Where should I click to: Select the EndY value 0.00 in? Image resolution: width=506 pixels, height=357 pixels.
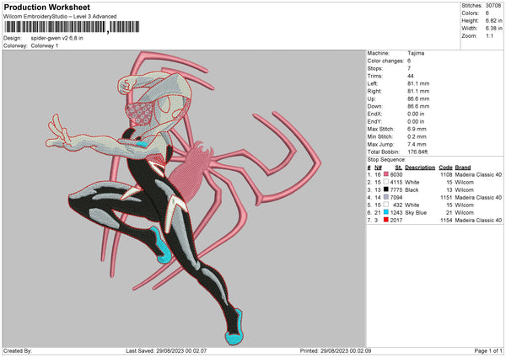click(x=416, y=122)
